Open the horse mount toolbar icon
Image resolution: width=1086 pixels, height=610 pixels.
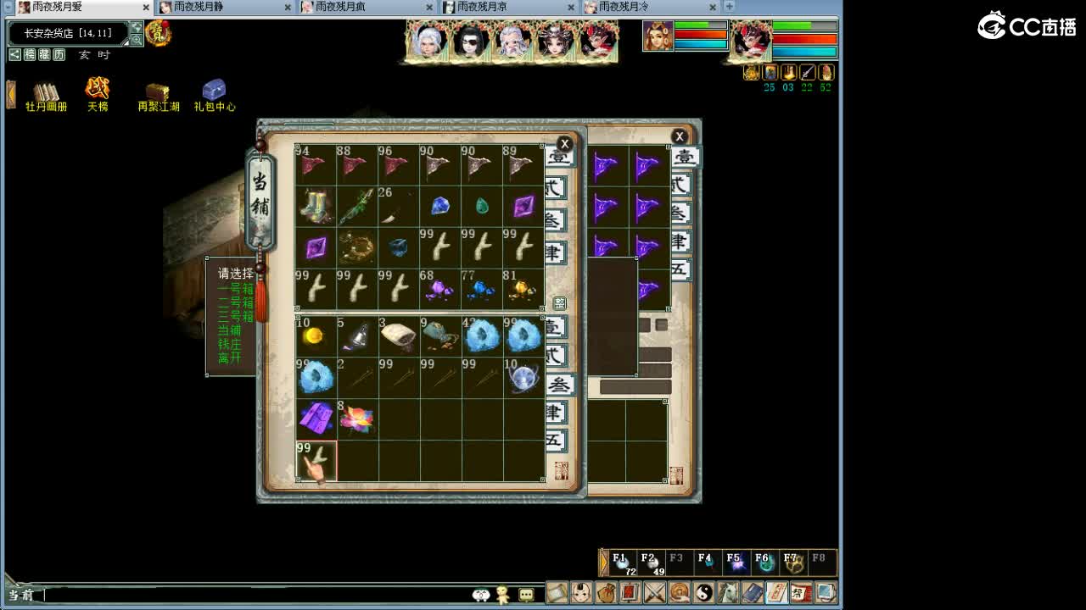click(x=729, y=592)
